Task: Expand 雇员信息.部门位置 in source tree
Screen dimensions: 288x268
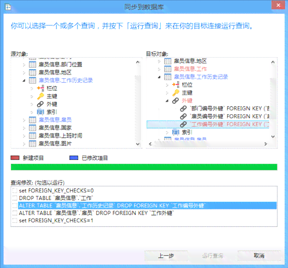Action: tap(24, 64)
